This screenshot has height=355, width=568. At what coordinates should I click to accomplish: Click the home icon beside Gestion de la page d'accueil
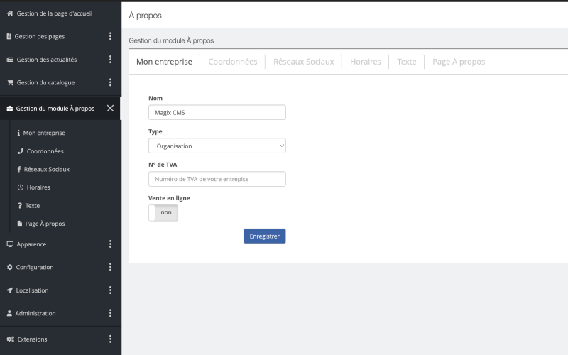10,13
